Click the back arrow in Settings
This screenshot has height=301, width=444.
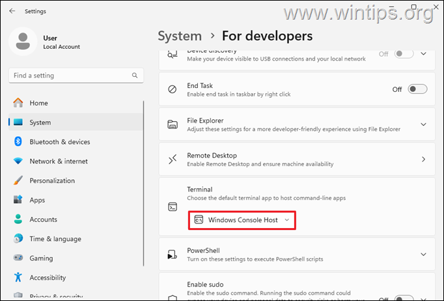coord(12,11)
